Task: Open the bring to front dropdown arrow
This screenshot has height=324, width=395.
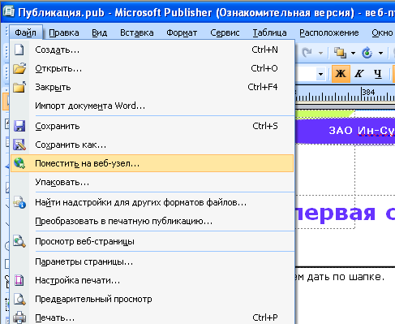Action: pos(353,53)
